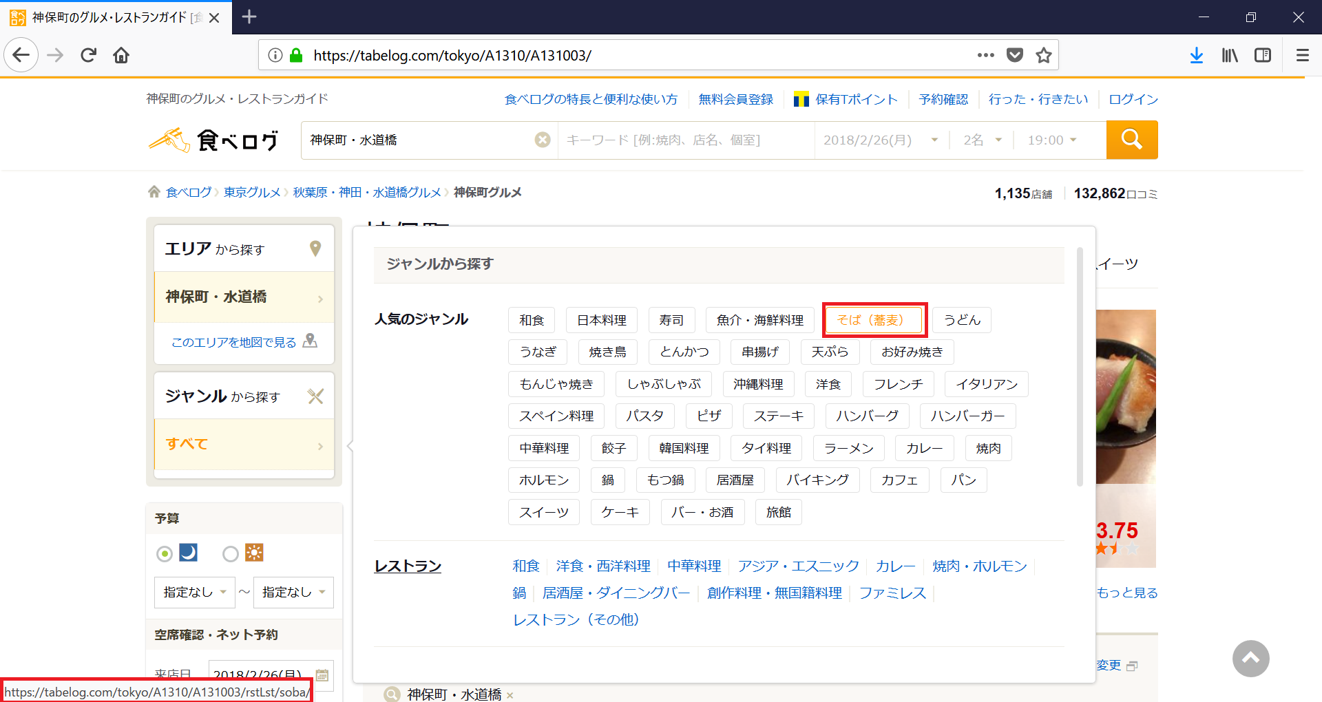Viewport: 1322px width, 702px height.
Task: Open the Firefox hamburger menu
Action: (x=1303, y=55)
